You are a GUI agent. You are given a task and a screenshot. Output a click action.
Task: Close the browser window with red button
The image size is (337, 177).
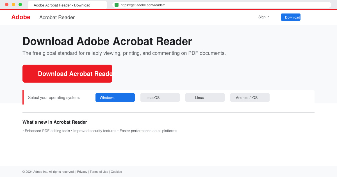coord(7,4)
